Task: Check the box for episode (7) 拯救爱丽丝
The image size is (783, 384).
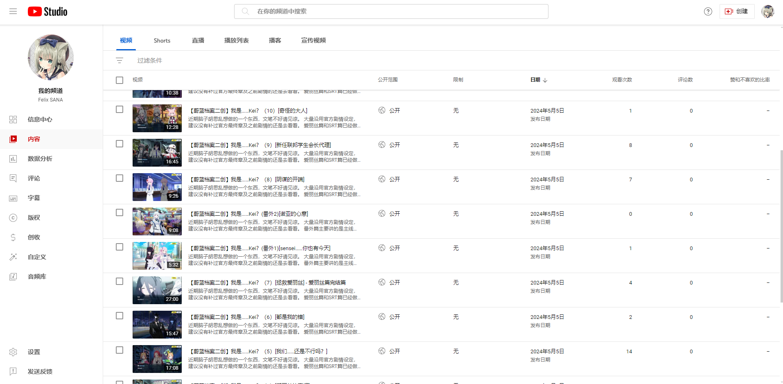Action: (120, 282)
